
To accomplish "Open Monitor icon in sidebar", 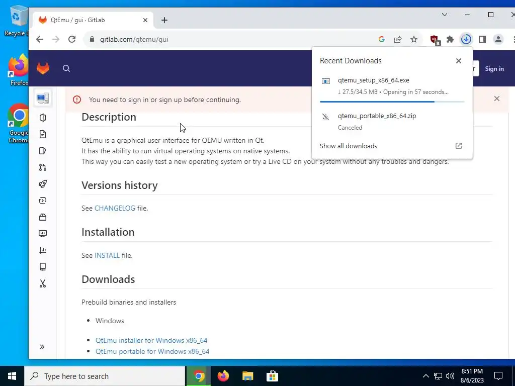I will click(43, 234).
